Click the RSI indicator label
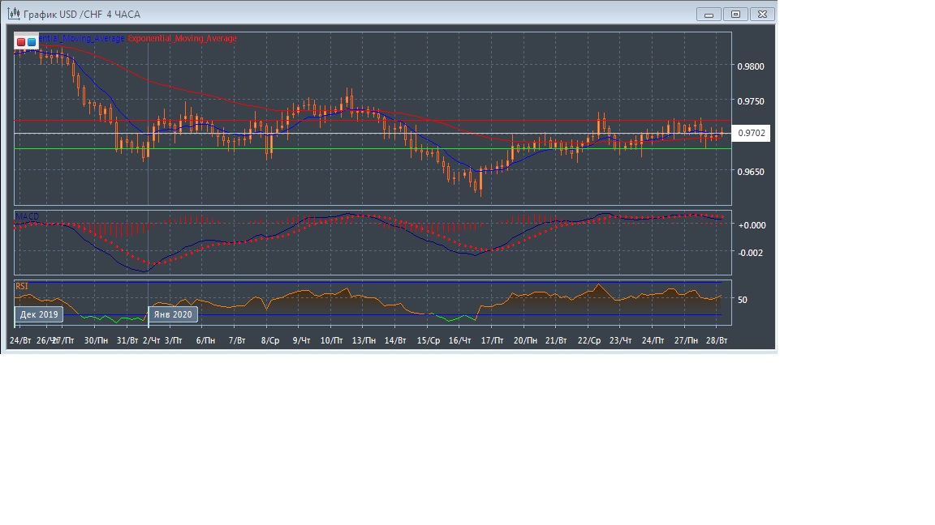Screen dimensions: 935x525 [x=22, y=286]
